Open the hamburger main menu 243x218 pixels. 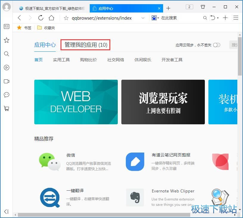point(236,18)
